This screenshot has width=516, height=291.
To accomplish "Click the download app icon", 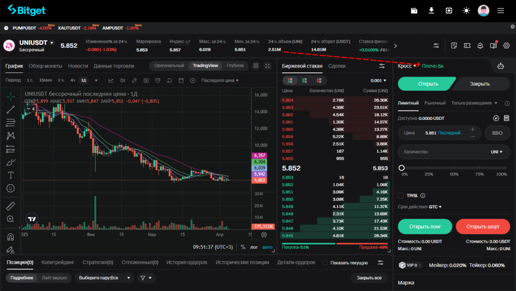I will [431, 11].
